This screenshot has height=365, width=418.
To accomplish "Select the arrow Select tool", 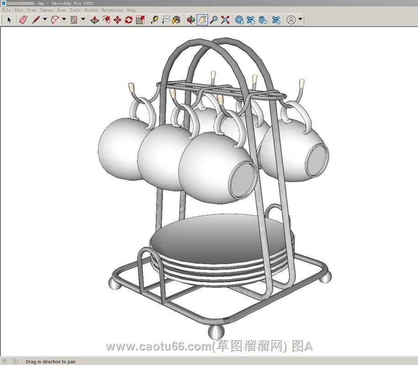I will [9, 20].
